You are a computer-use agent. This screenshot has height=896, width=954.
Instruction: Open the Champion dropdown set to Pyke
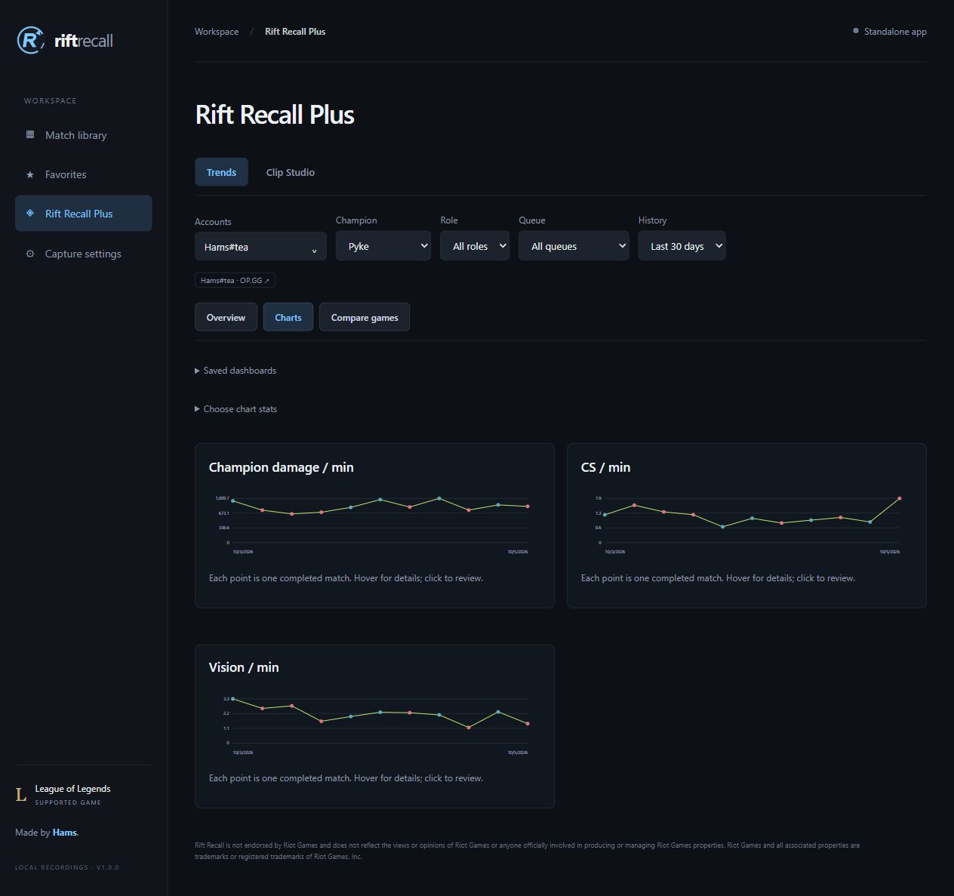(383, 246)
